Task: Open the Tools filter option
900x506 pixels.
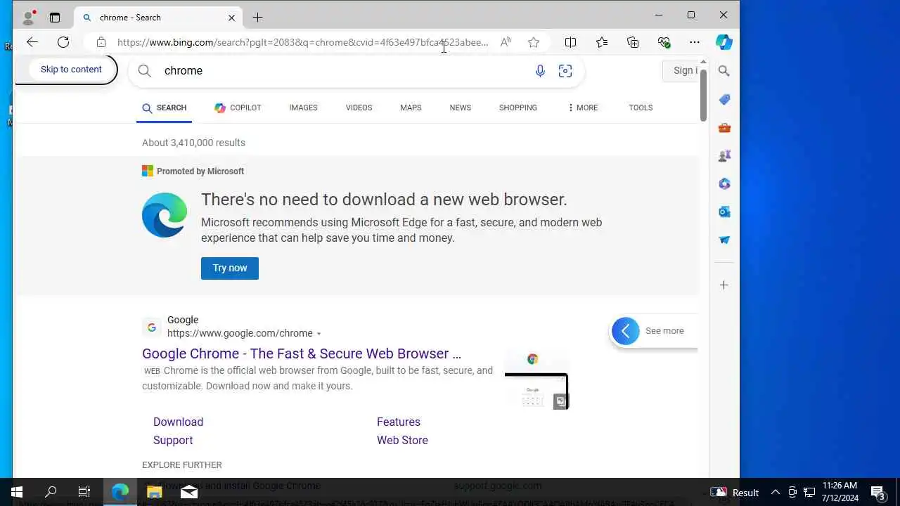Action: 641,108
